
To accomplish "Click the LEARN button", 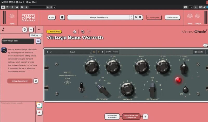I will 199,52.
